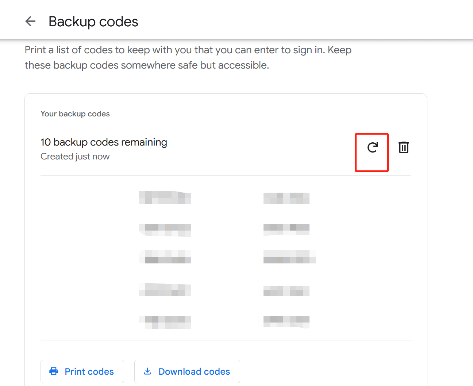Select the fifth backup code in right column
Viewport: 473px width, 386px height.
287,321
